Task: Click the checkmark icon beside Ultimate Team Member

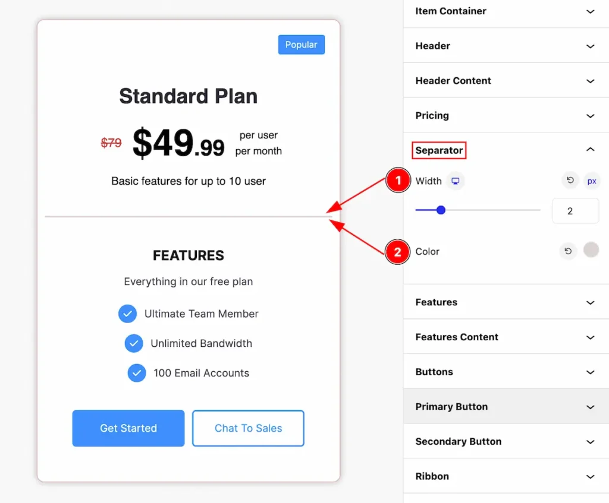Action: tap(127, 314)
